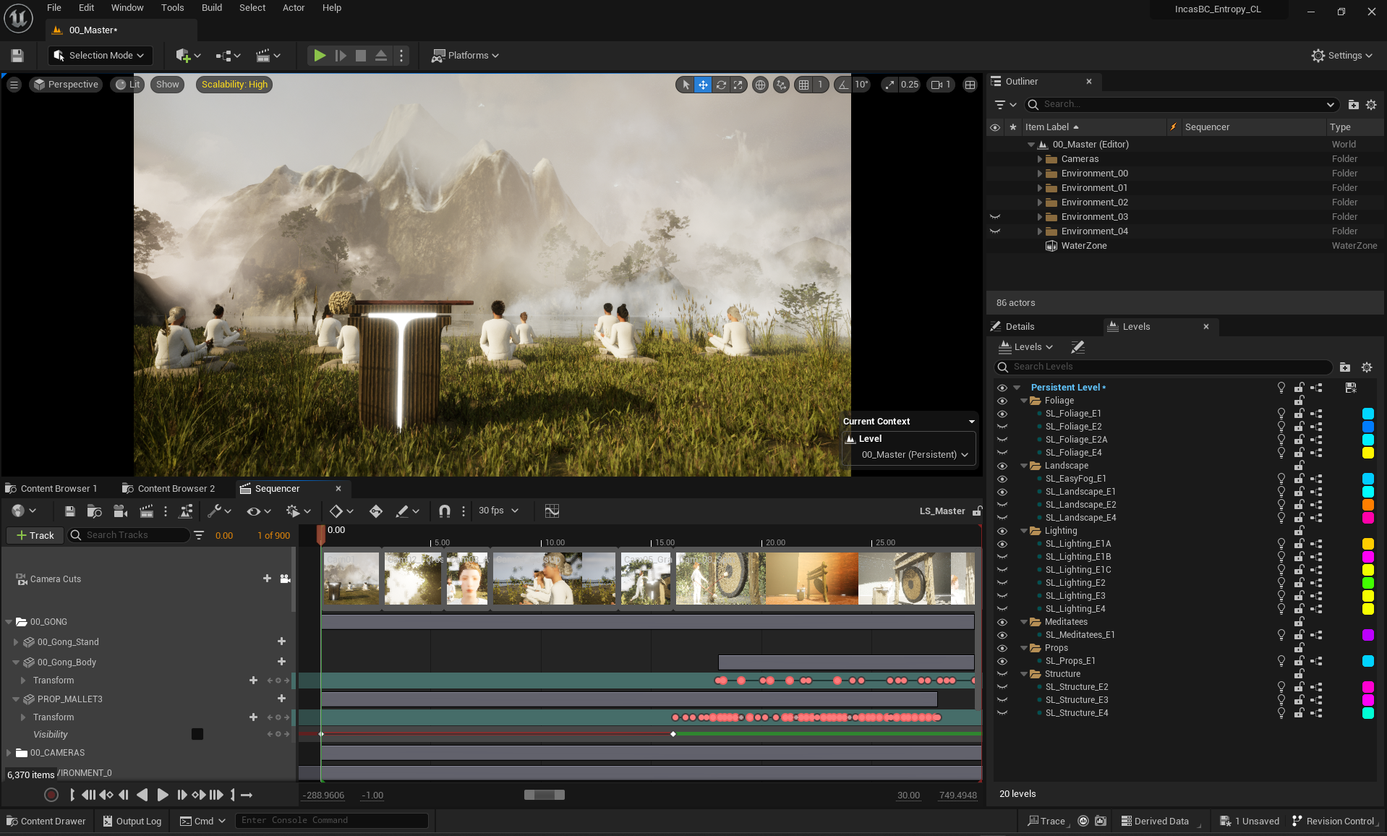Click the Sequencer render movie clapperboard icon

point(146,511)
